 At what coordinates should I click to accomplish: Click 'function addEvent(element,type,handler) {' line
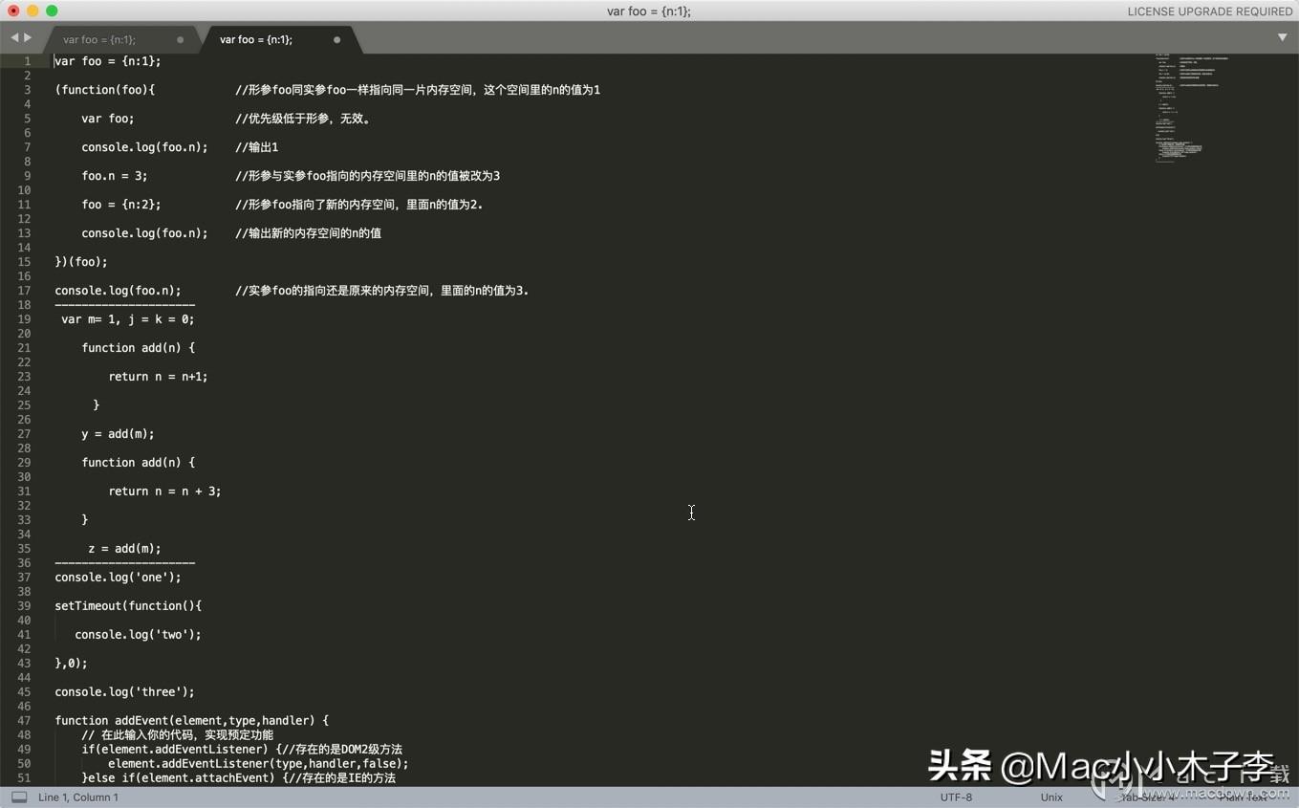click(191, 721)
